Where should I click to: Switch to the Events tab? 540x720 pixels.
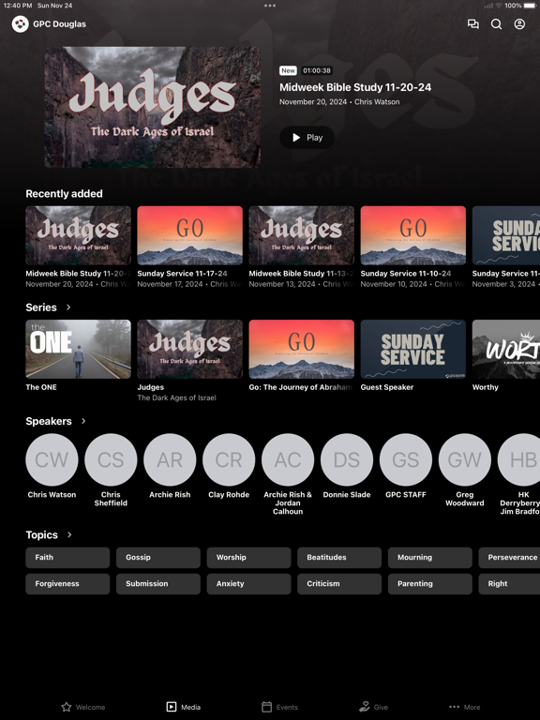[x=279, y=707]
